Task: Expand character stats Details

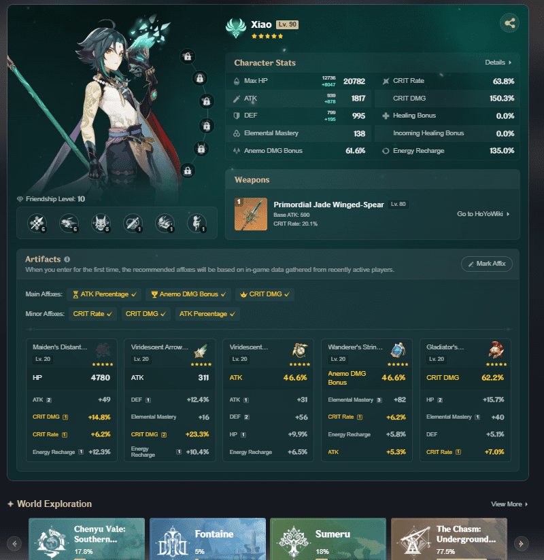Action: pyautogui.click(x=498, y=63)
